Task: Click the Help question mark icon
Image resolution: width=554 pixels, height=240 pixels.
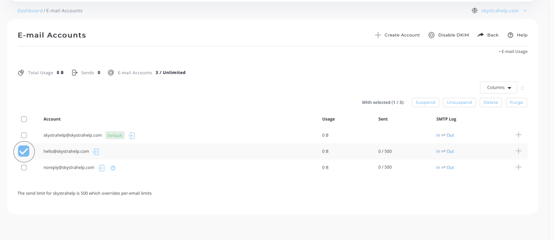Action: point(510,35)
